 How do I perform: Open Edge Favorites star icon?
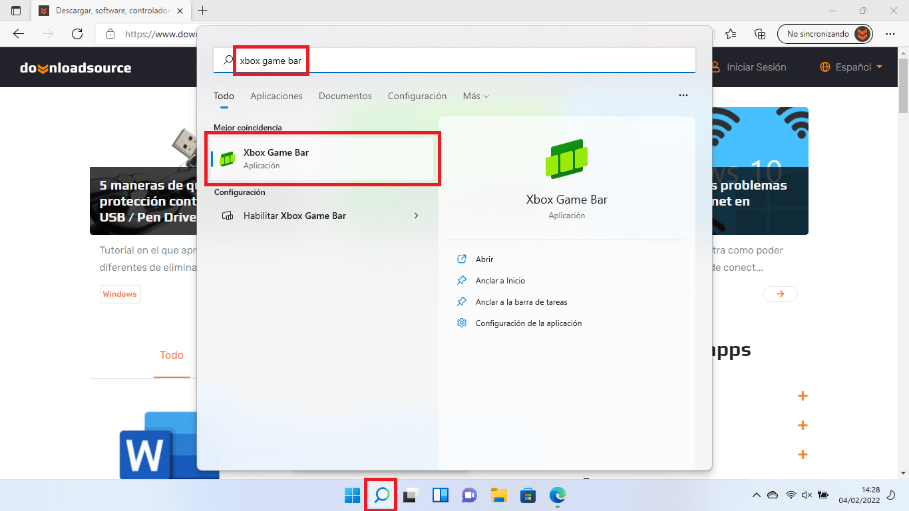point(731,33)
